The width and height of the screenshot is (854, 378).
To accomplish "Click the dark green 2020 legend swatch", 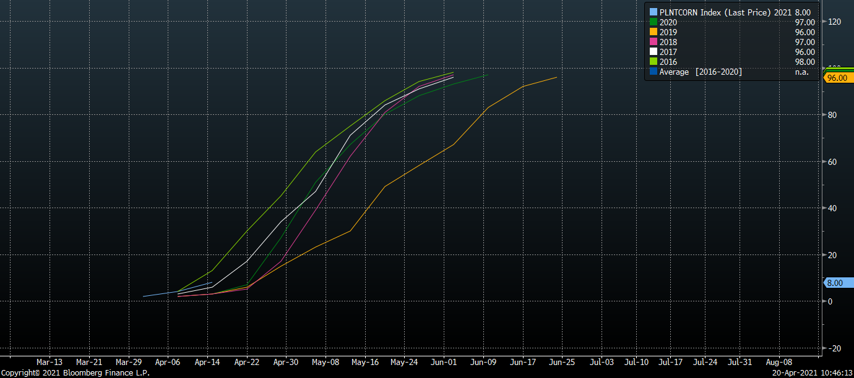I will pyautogui.click(x=653, y=22).
